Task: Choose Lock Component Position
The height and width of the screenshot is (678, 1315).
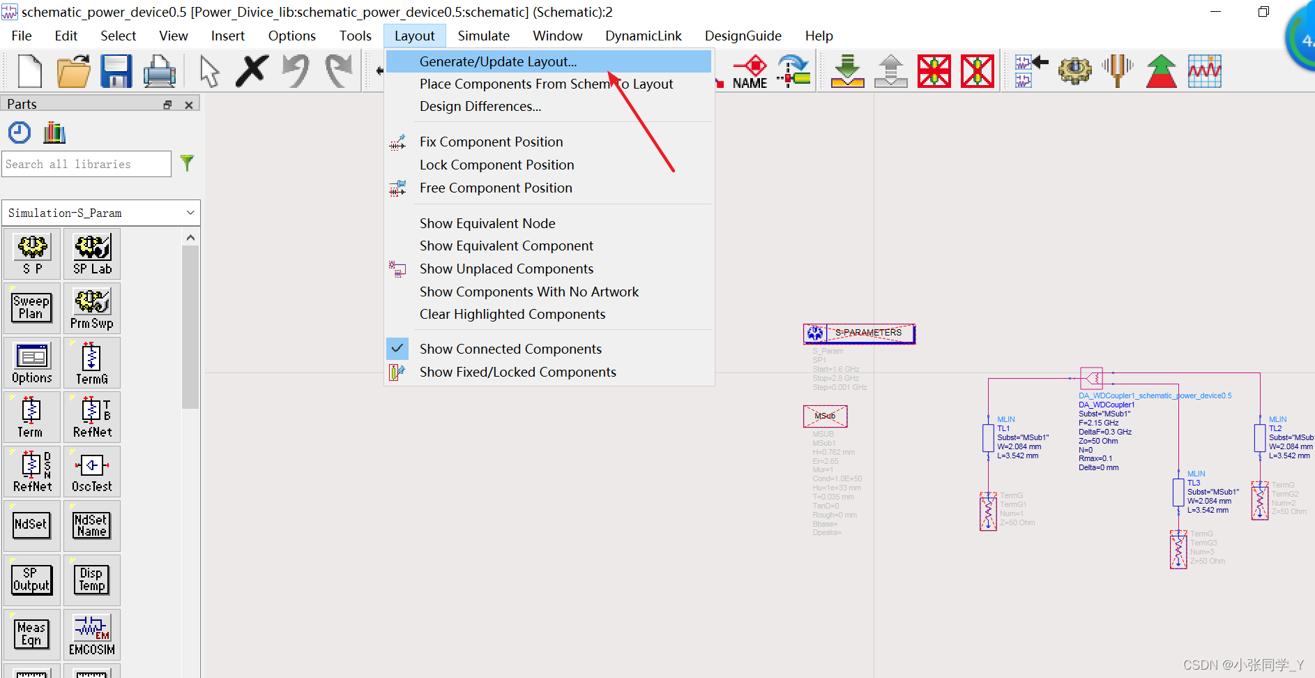Action: pyautogui.click(x=548, y=165)
